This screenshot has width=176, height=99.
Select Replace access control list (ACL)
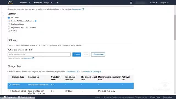click(x=9, y=28)
